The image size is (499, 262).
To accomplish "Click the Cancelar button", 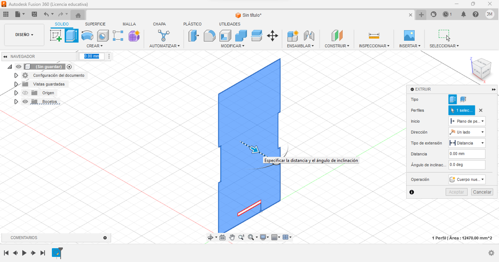I will (x=482, y=192).
